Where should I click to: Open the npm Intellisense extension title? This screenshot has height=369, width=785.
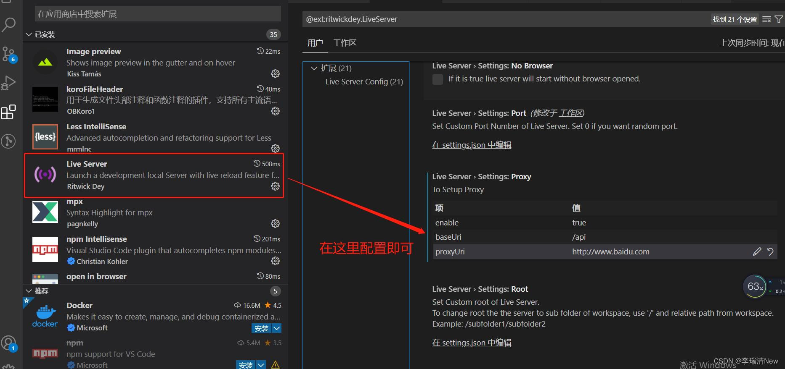(x=96, y=239)
